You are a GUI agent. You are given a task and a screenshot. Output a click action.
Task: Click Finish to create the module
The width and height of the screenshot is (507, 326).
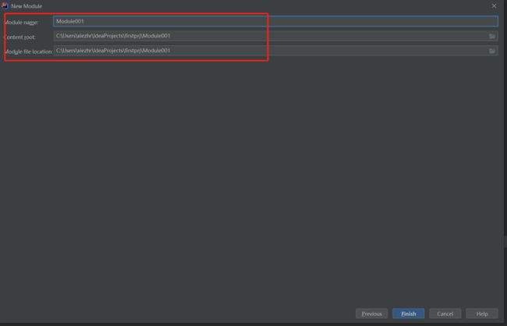click(x=409, y=314)
